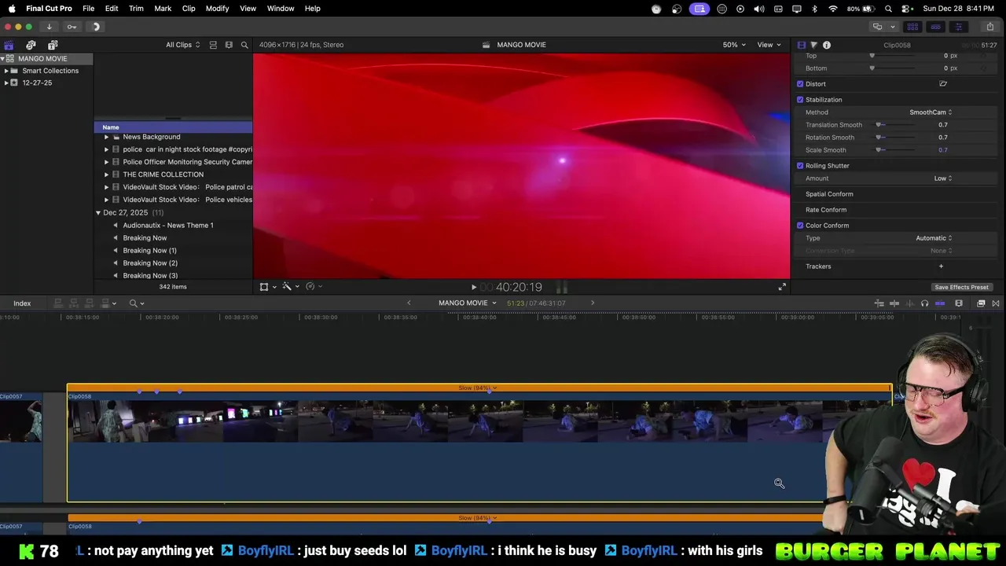Open the Rolling Shutter Amount Low dropdown
The width and height of the screenshot is (1006, 566).
(x=943, y=178)
